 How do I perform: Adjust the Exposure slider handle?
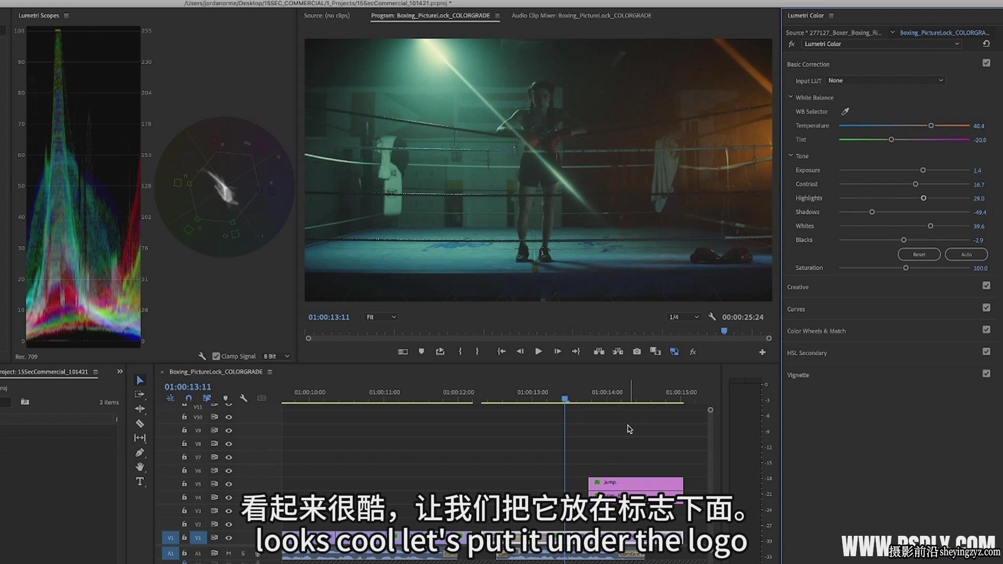point(923,170)
